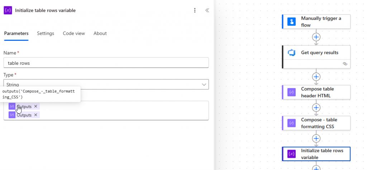This screenshot has height=170, width=367.
Task: Open the Code view tab
Action: pos(74,33)
